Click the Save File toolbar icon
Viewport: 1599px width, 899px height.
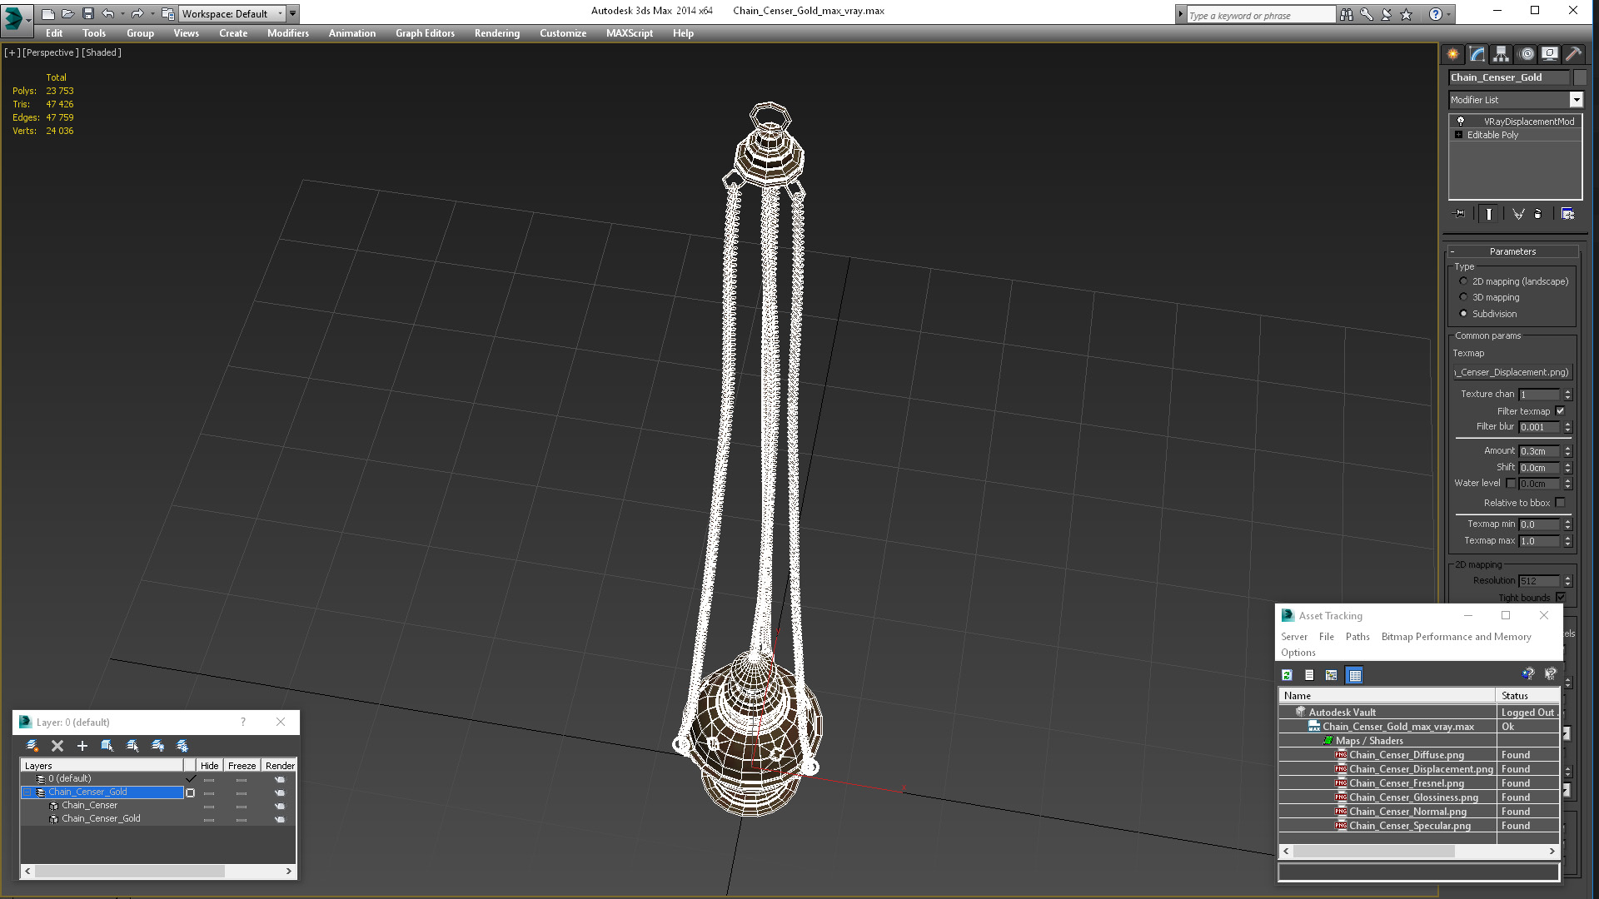tap(88, 13)
